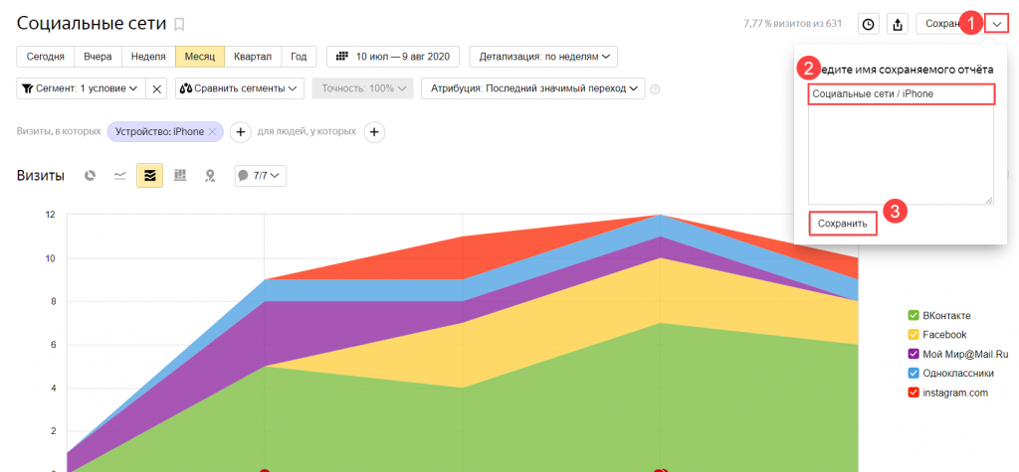Image resolution: width=1019 pixels, height=472 pixels.
Task: Select the Неделя period tab
Action: [x=148, y=57]
